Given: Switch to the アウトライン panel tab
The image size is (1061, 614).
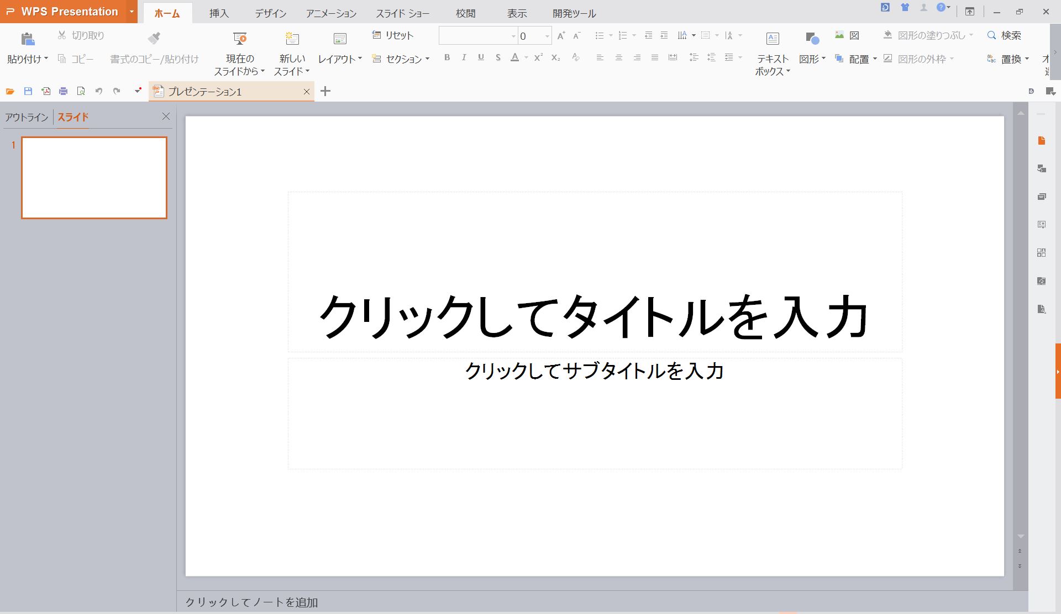Looking at the screenshot, I should [25, 117].
